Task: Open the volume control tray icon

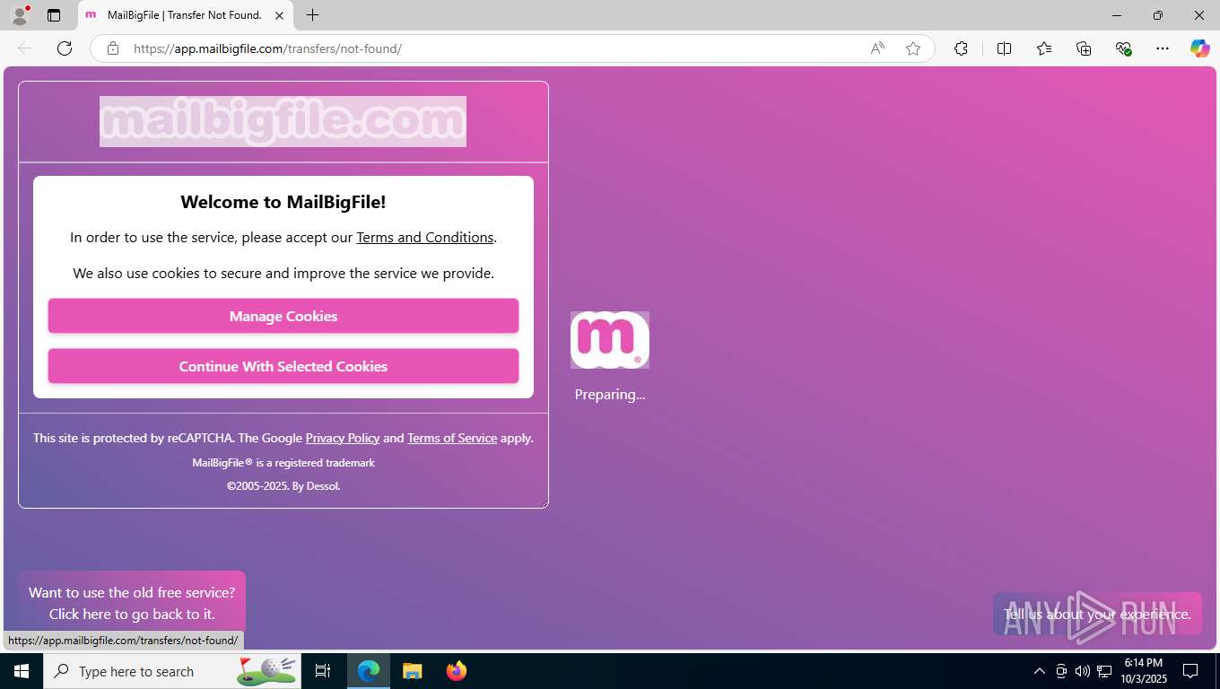Action: coord(1083,671)
